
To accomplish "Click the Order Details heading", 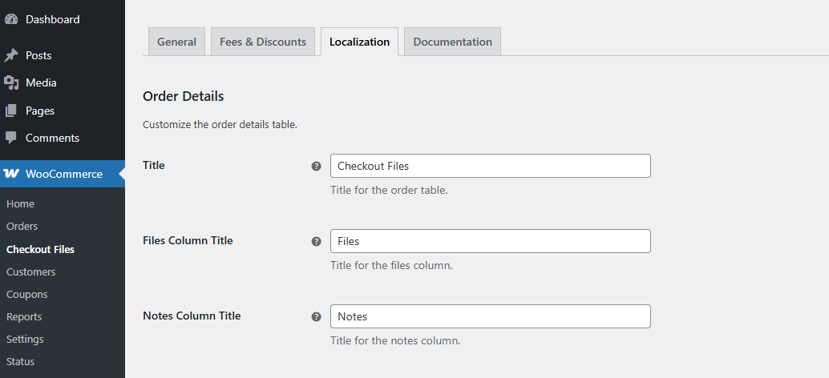I will click(184, 97).
